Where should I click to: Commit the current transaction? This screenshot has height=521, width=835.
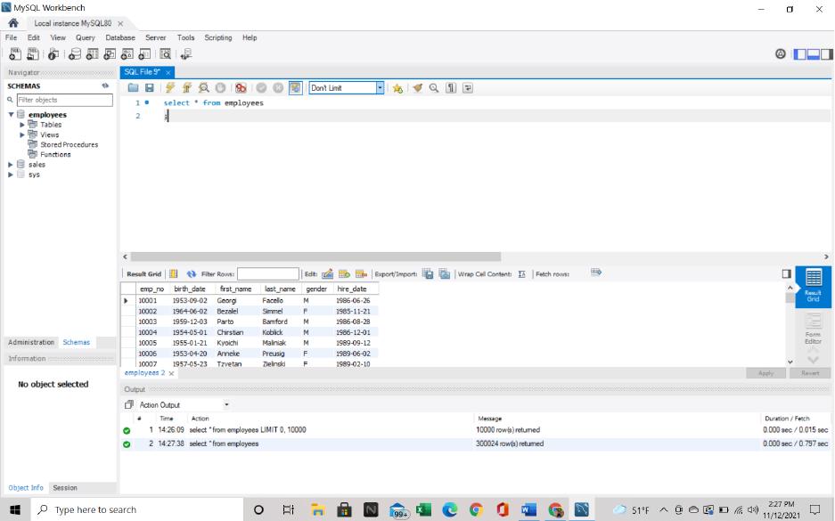tap(261, 88)
